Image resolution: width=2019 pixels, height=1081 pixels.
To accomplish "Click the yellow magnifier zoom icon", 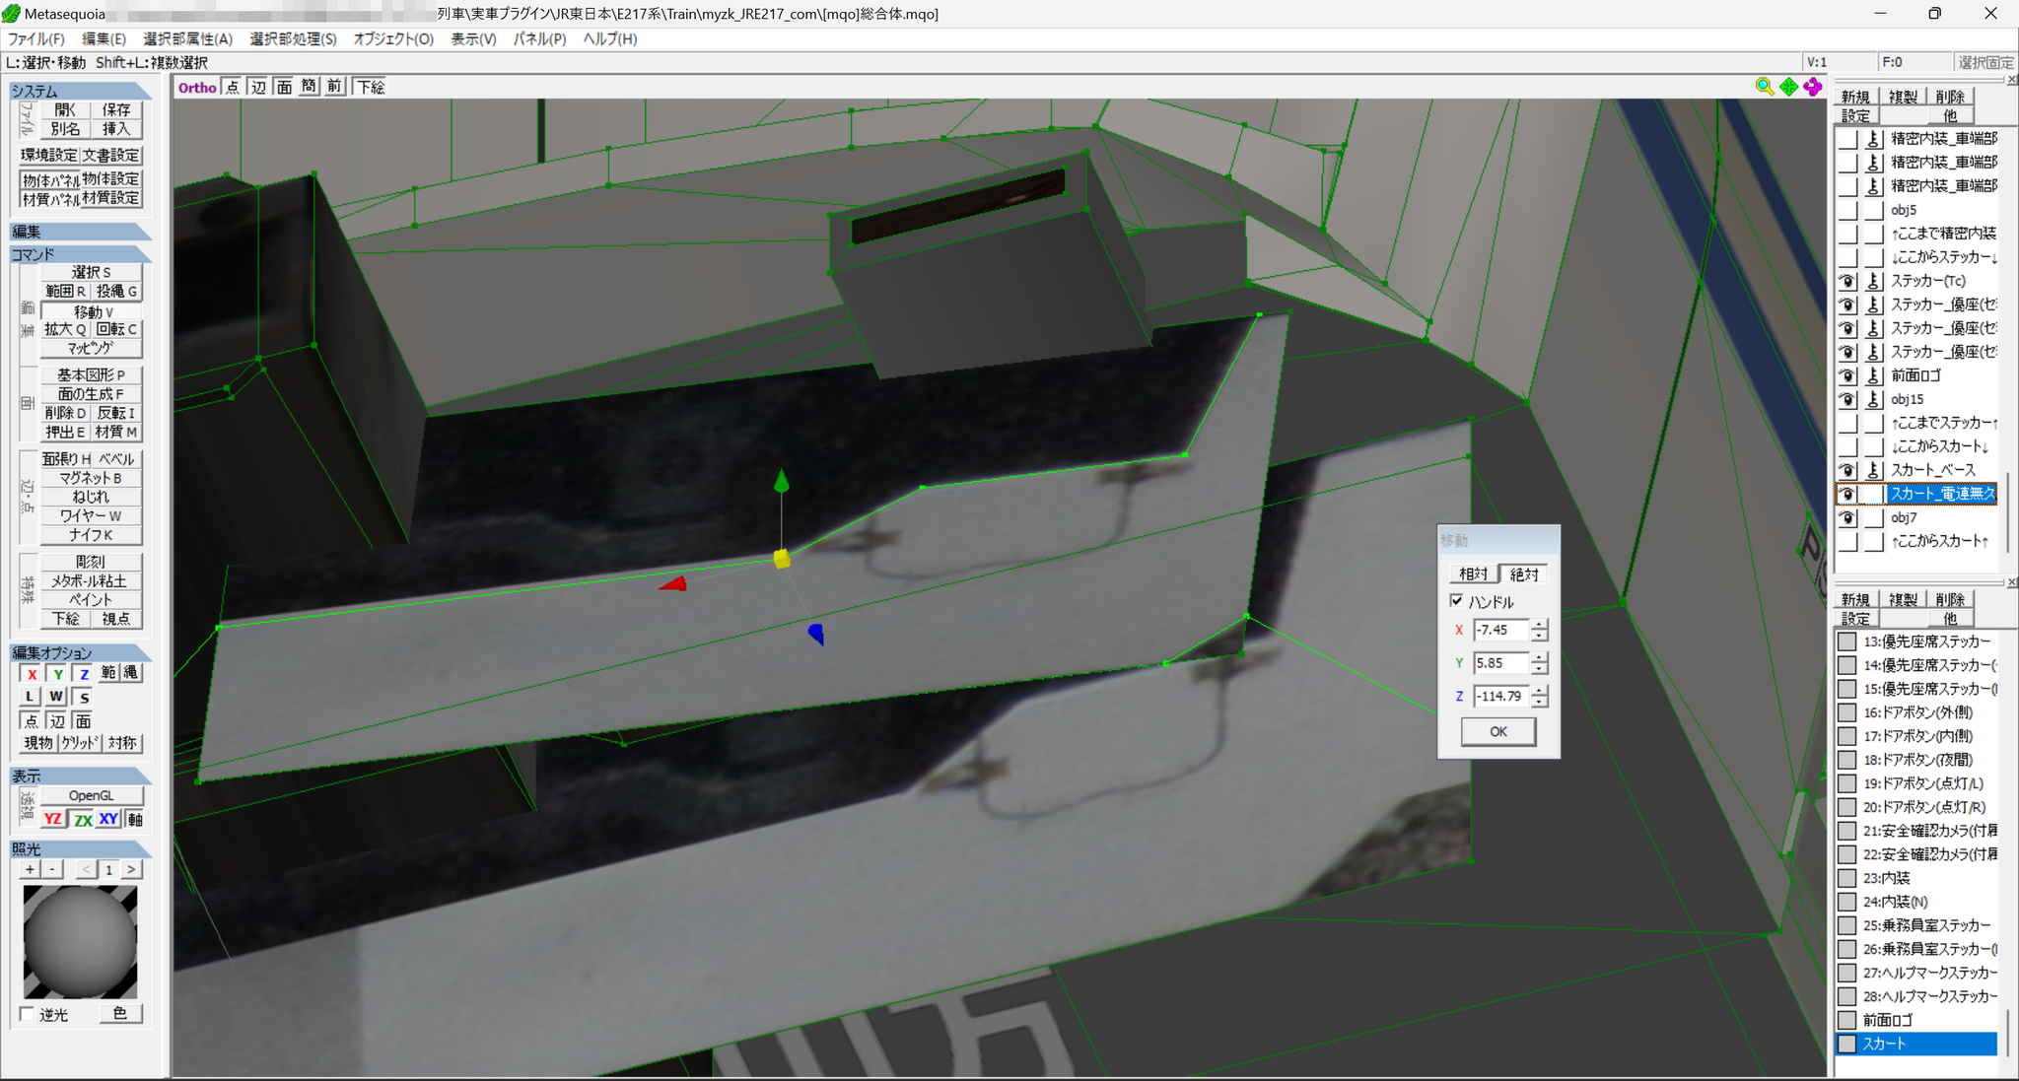I will tap(1764, 87).
